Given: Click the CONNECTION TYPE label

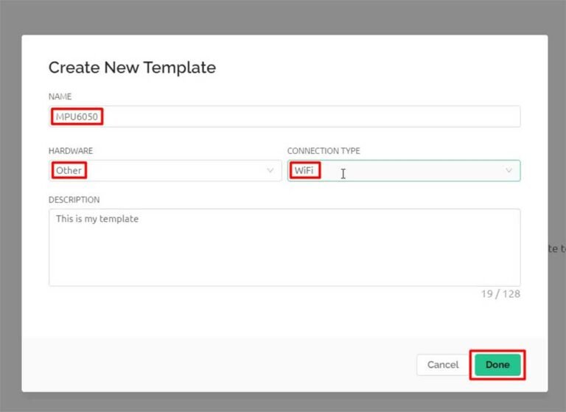Looking at the screenshot, I should pos(324,151).
